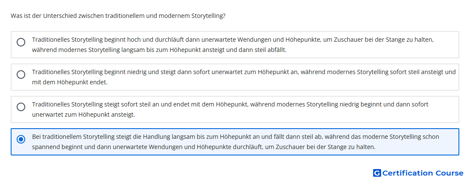
Task: Click line 'spannend beginnt und dann unerwartete Wendungen'
Action: pyautogui.click(x=203, y=147)
